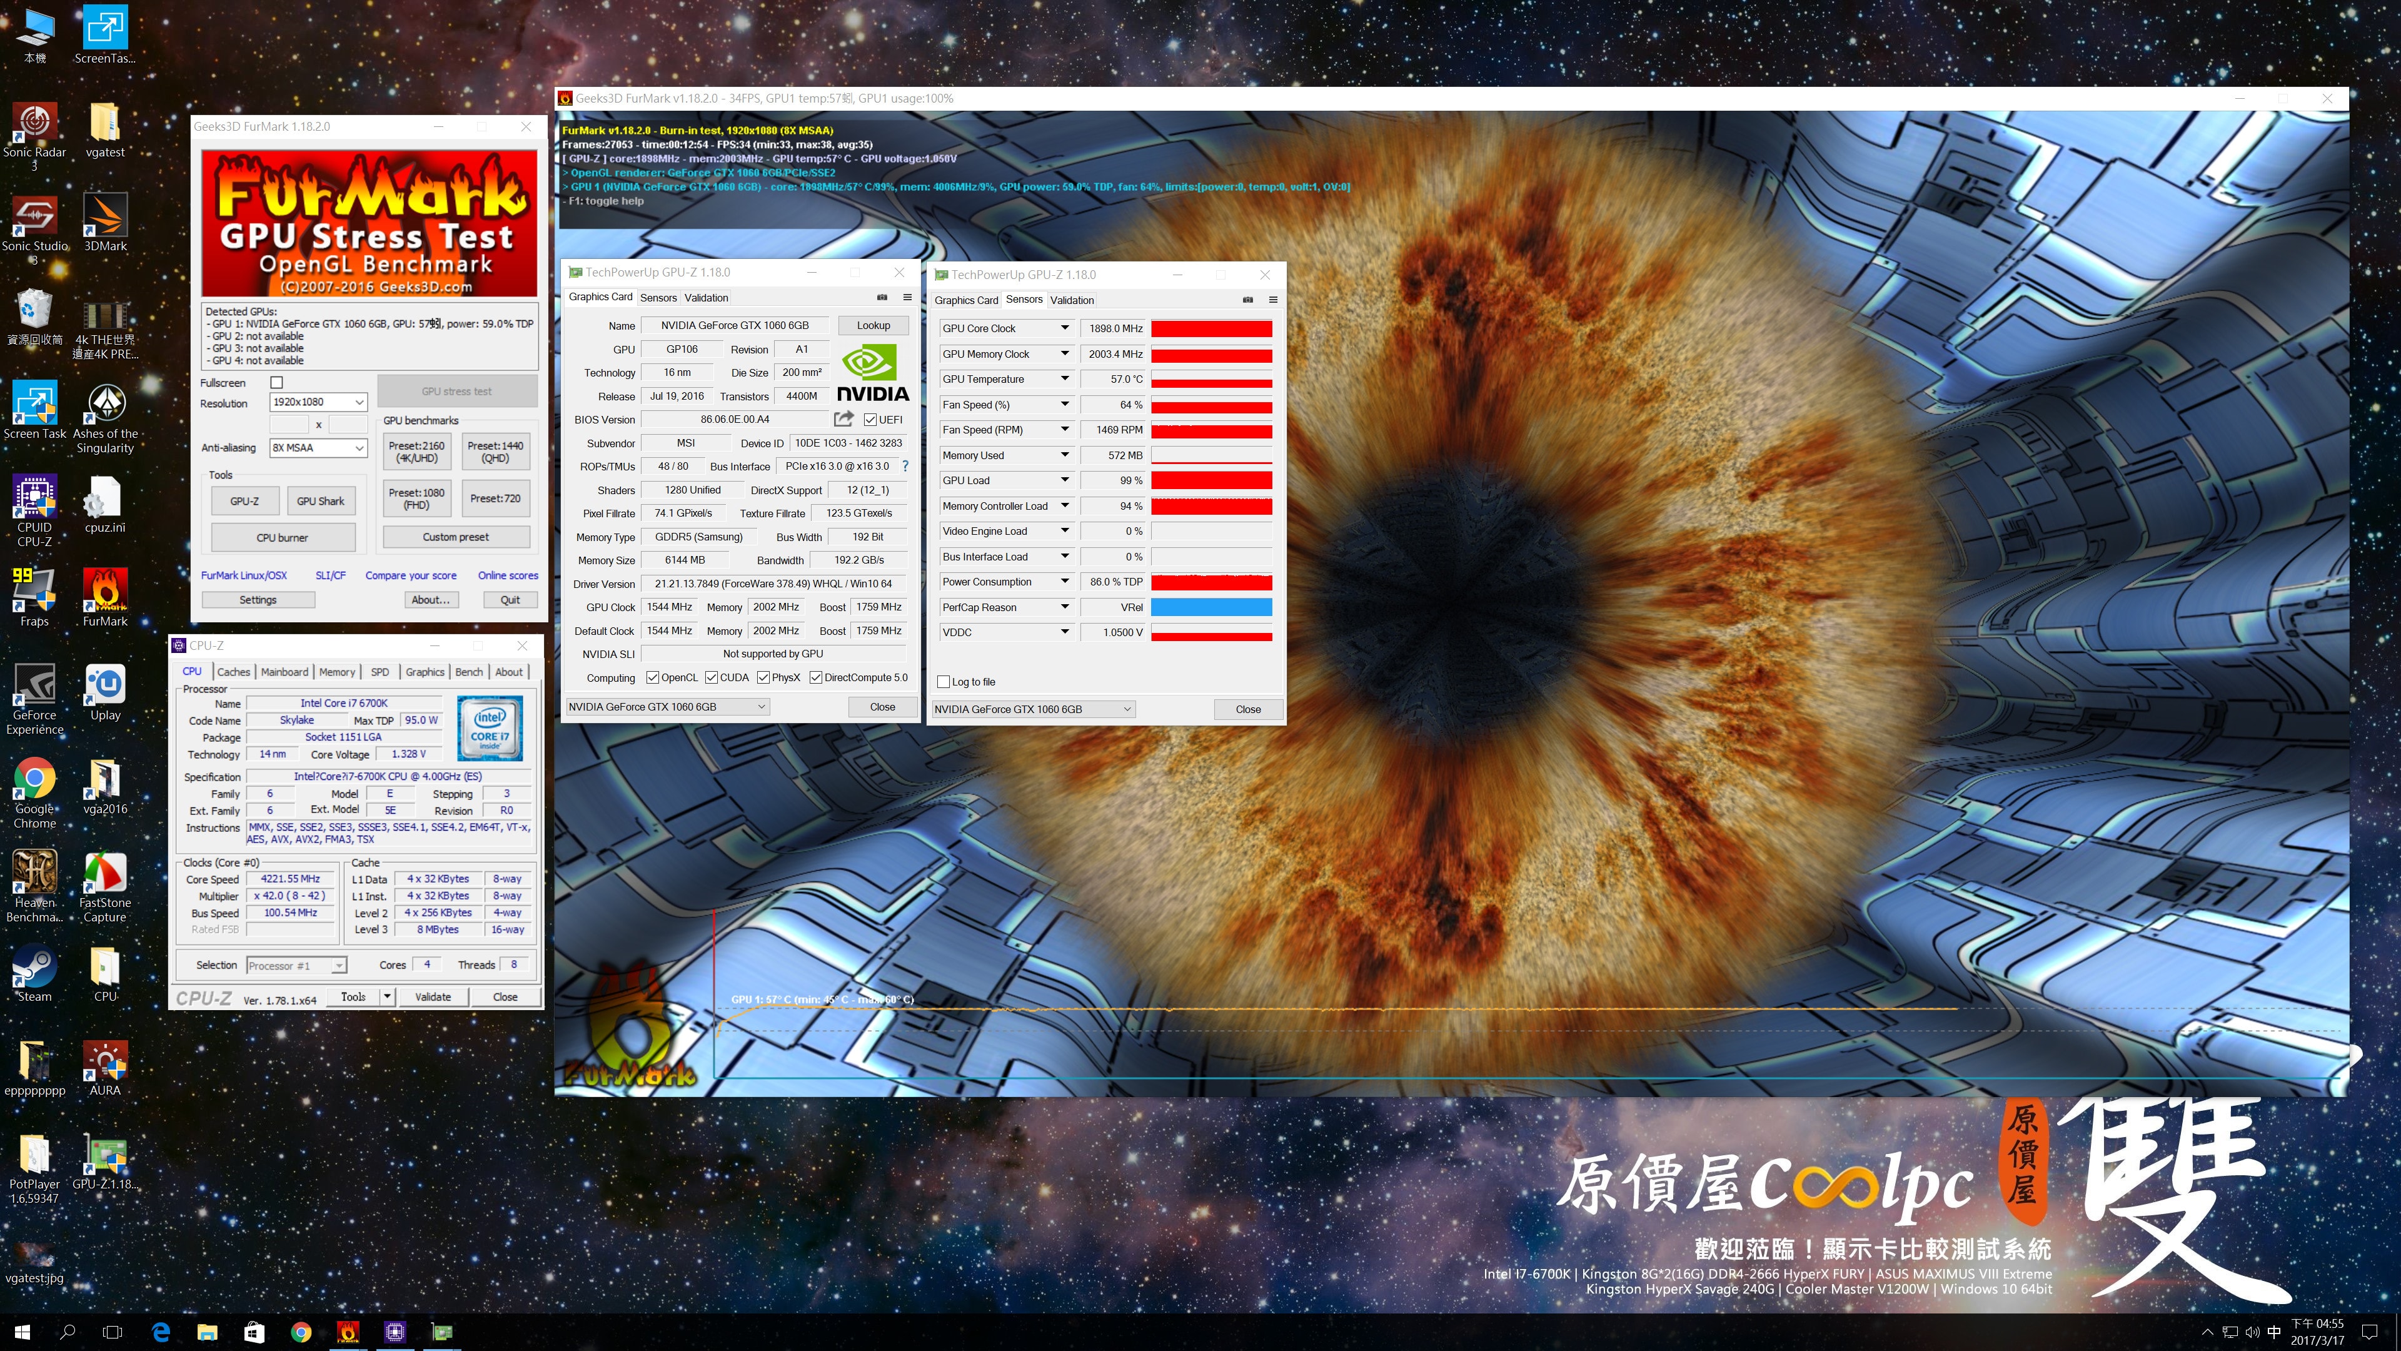Open the Resolution 1920x1080 dropdown in FurMark
2401x1351 pixels.
click(x=318, y=402)
